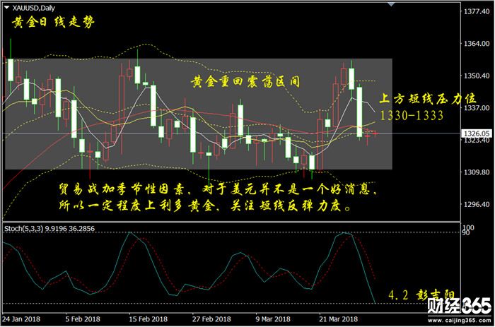Image resolution: width=495 pixels, height=327 pixels.
Task: Click the current price label 1326.05
Action: click(477, 133)
